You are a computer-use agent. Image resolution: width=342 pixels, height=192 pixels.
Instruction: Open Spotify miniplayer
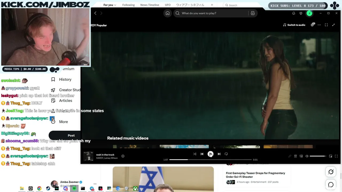pyautogui.click(x=331, y=156)
